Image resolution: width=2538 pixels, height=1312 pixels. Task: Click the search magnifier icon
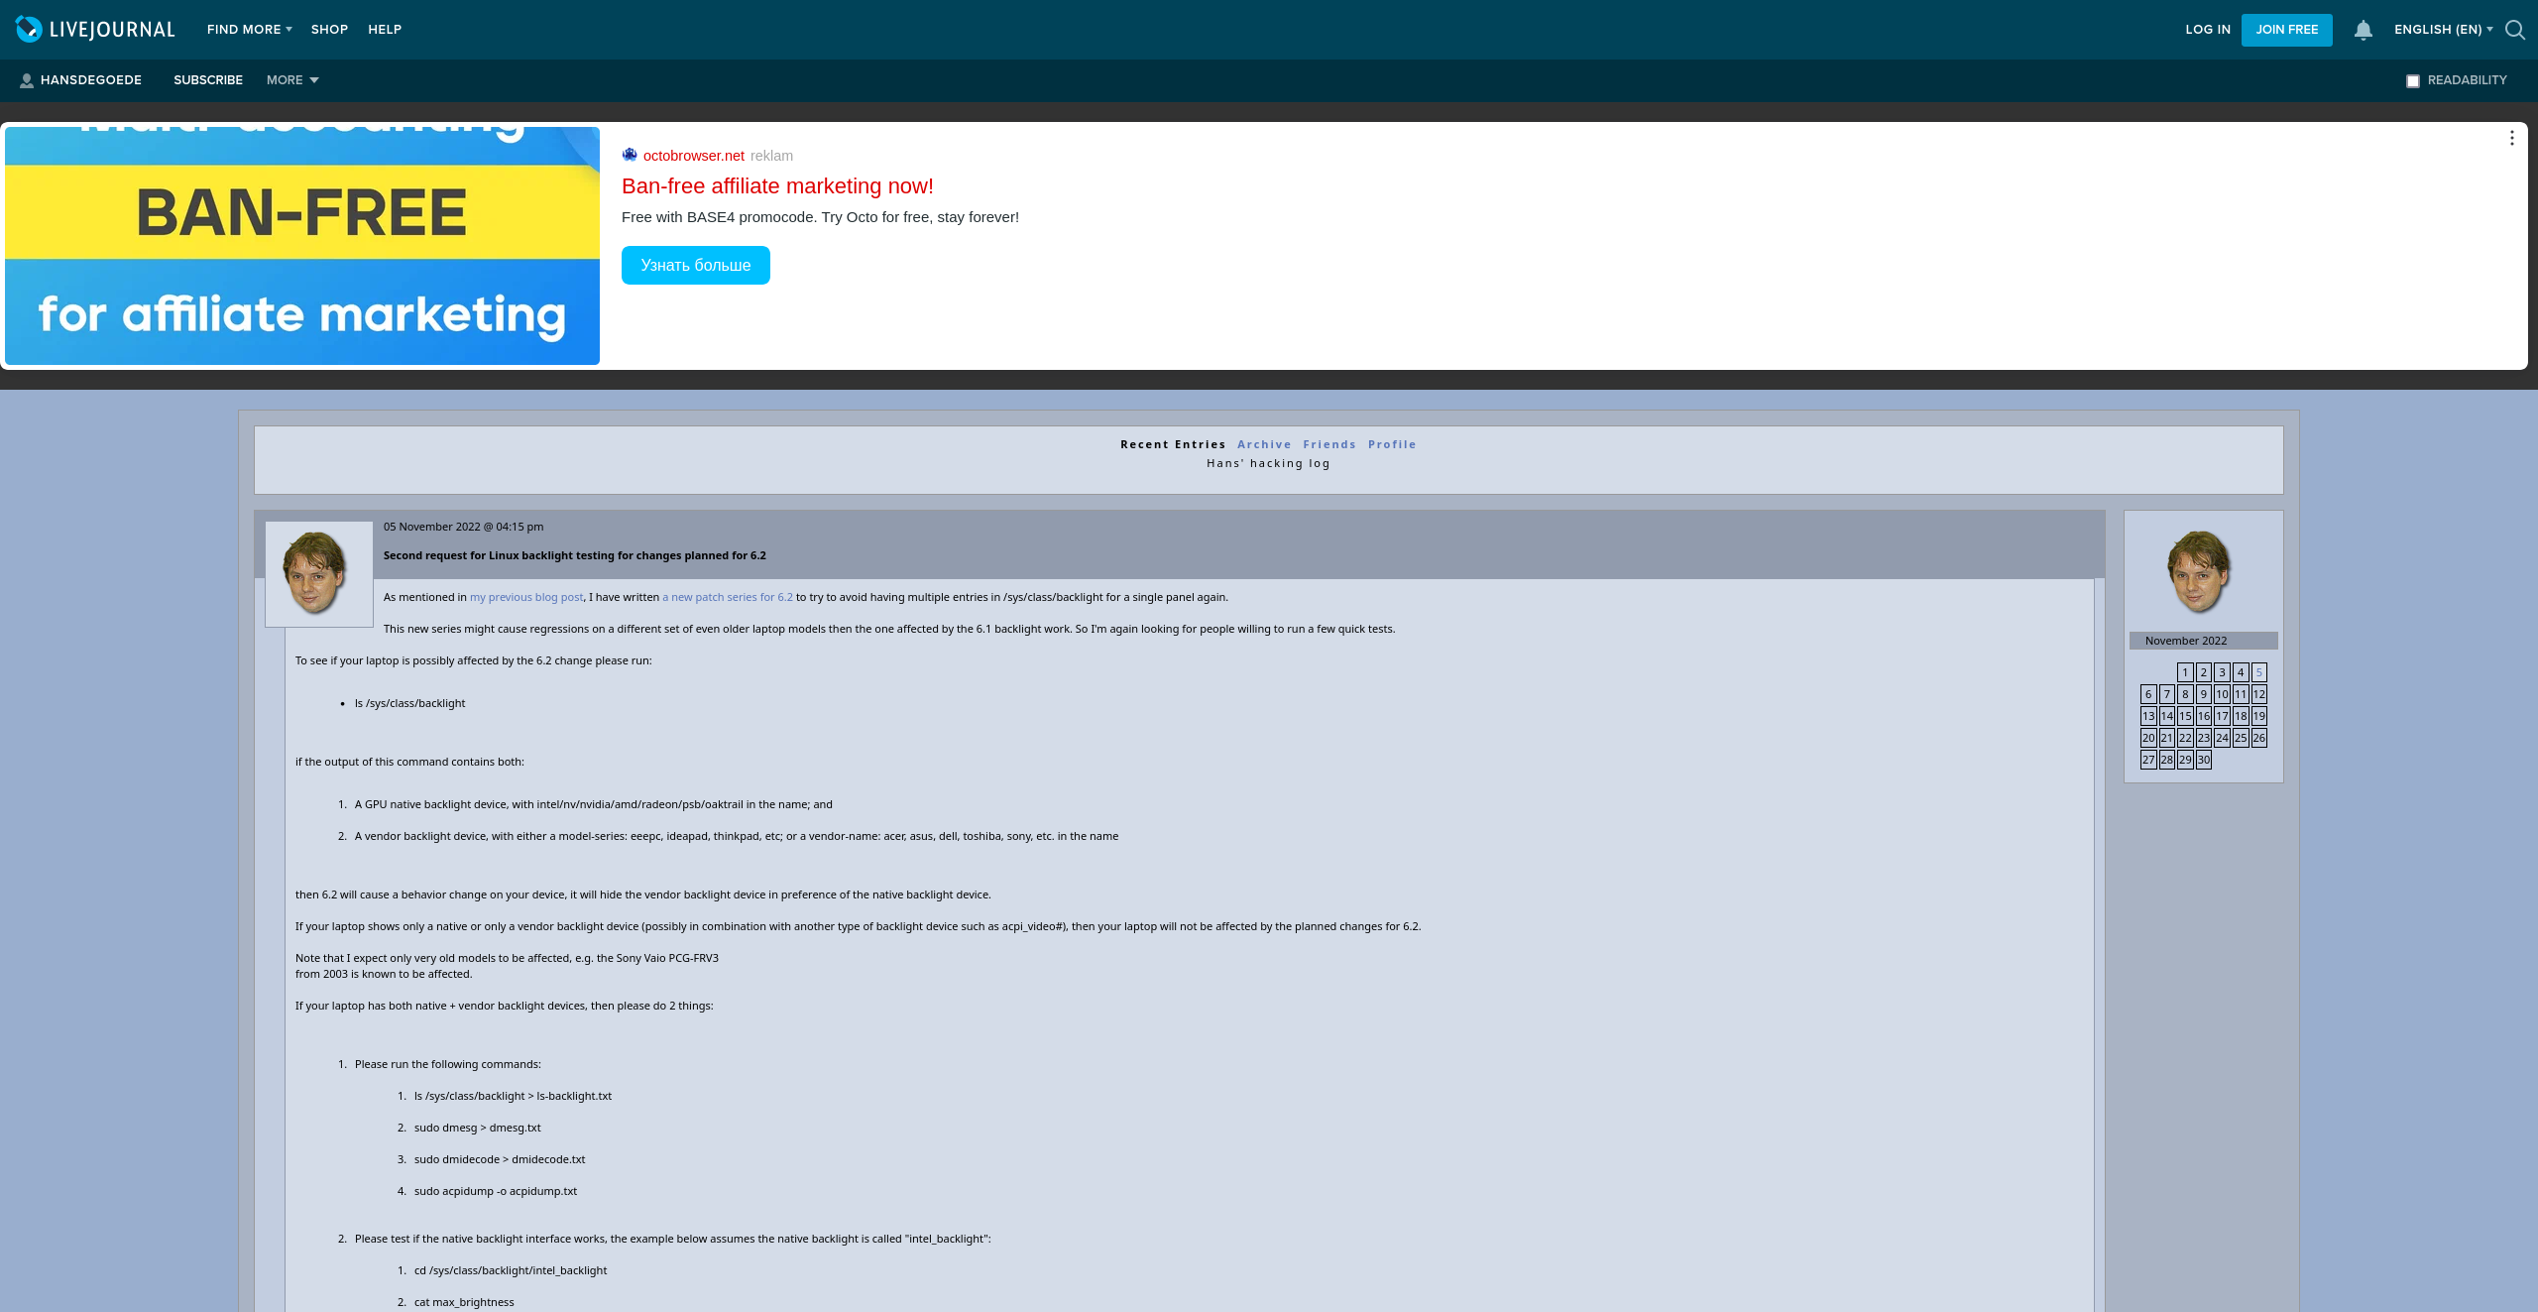[x=2515, y=31]
